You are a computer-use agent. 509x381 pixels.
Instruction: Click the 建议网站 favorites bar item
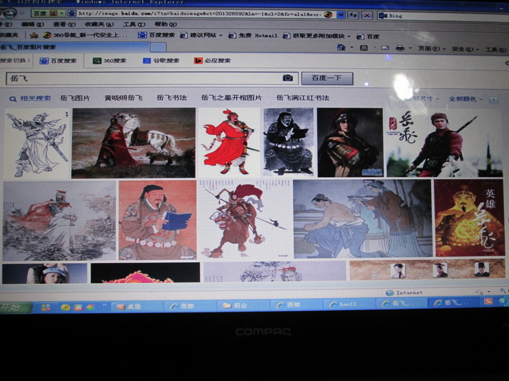point(202,36)
